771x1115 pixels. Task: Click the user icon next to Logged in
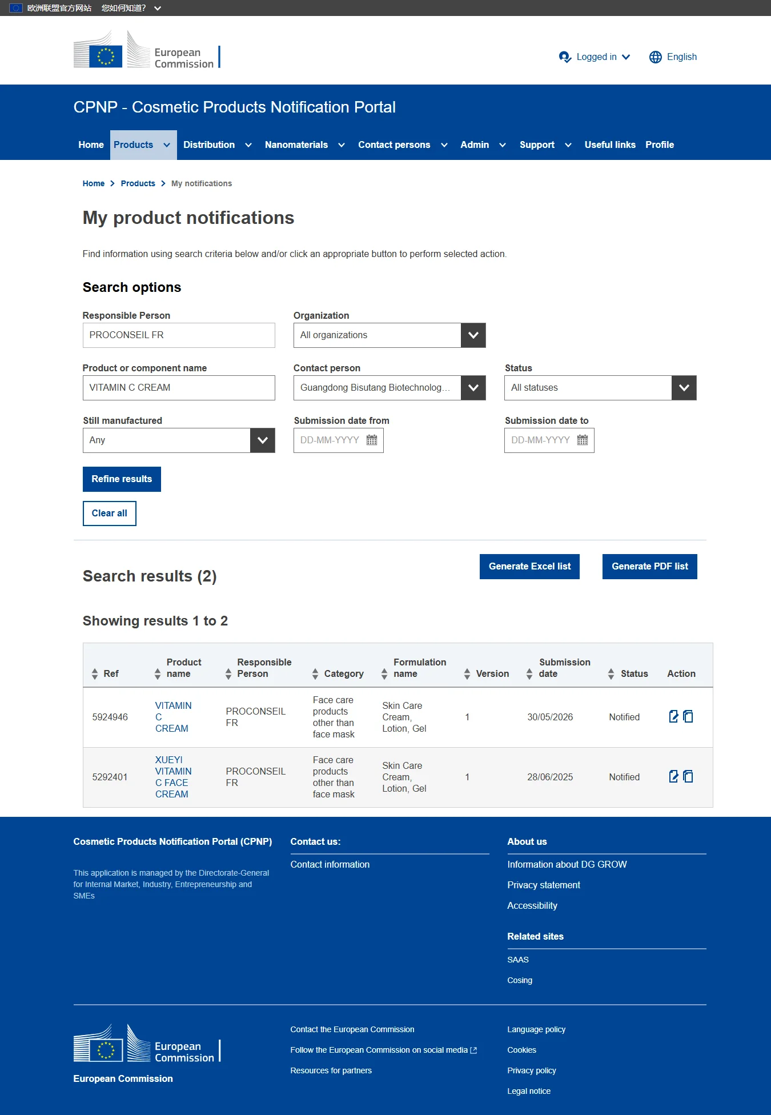click(565, 57)
